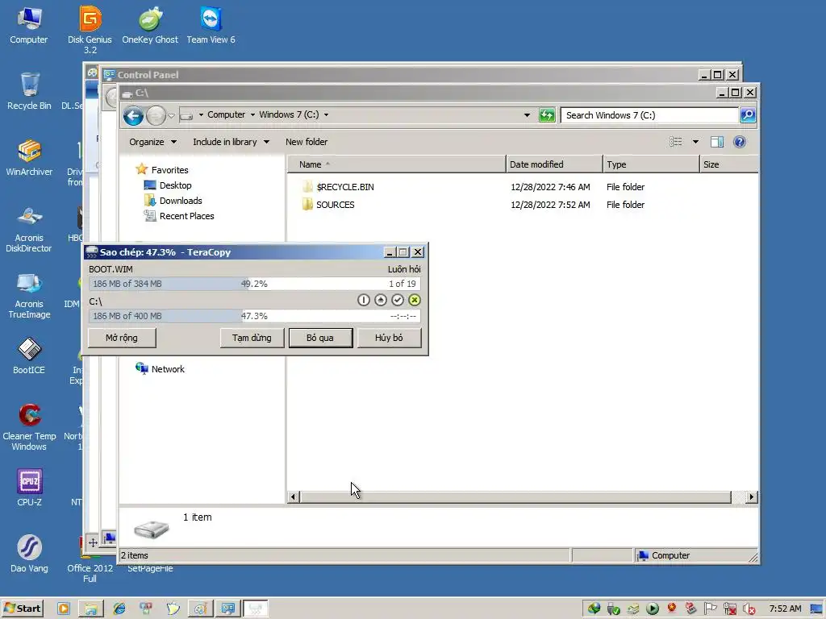Go back with Explorer's Back arrow

coord(133,115)
